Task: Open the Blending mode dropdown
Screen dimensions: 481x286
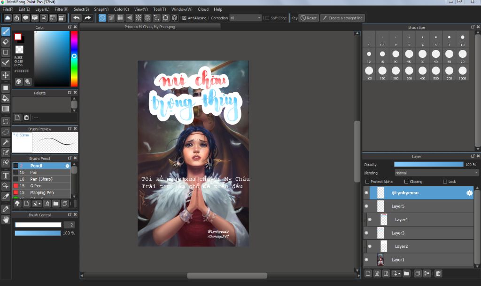Action: click(x=436, y=173)
